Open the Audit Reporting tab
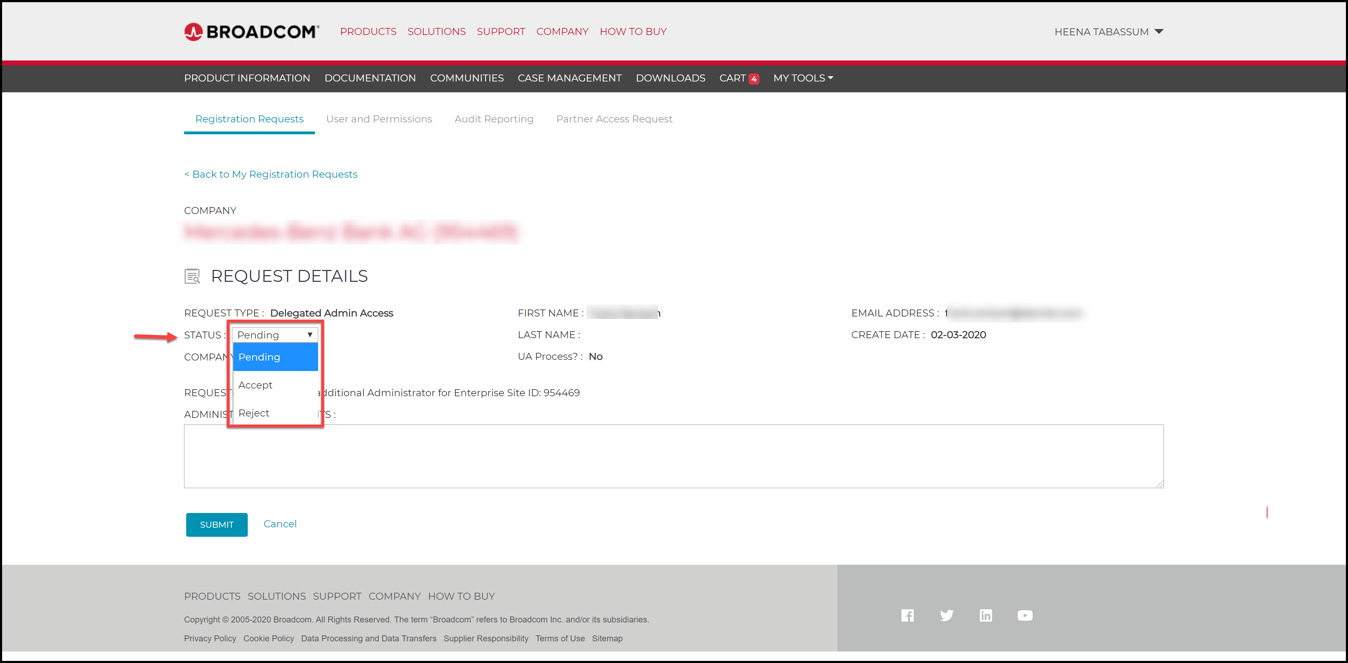This screenshot has height=663, width=1348. pyautogui.click(x=493, y=119)
